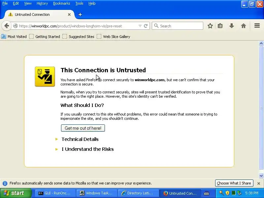264x198 pixels.
Task: Show bookmarks list icon in toolbar
Action: click(x=220, y=26)
